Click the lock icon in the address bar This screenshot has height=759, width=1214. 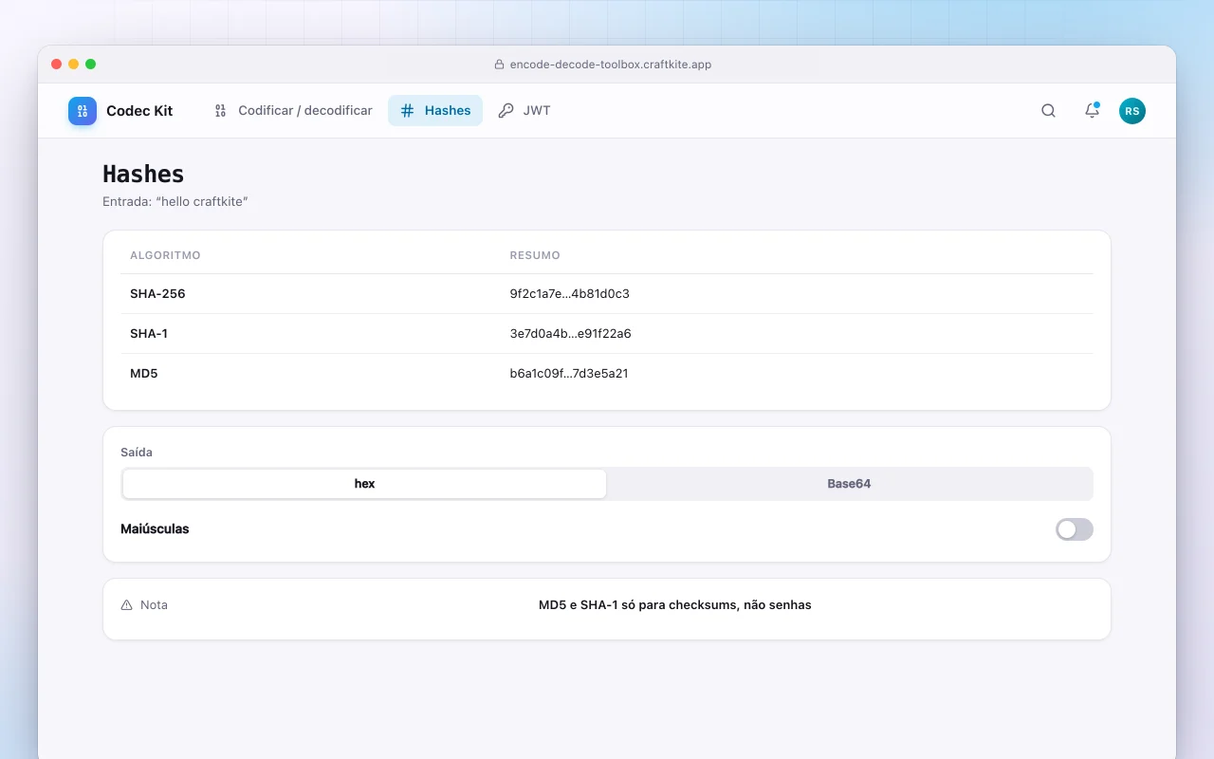tap(500, 65)
